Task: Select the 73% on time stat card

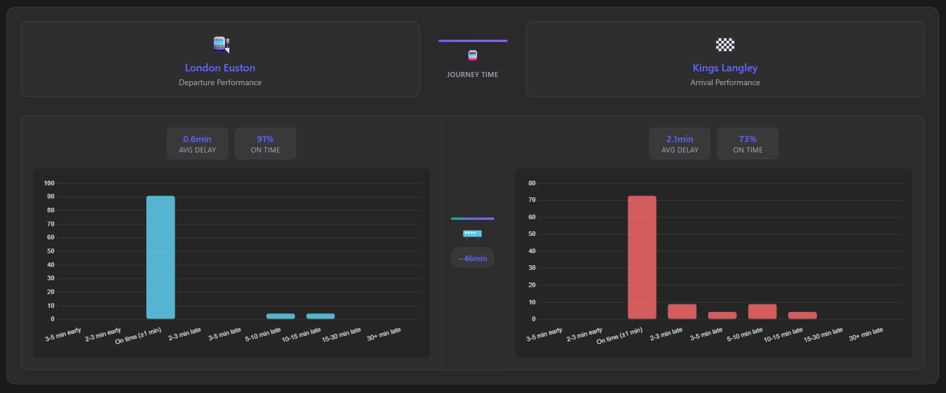Action: click(747, 144)
